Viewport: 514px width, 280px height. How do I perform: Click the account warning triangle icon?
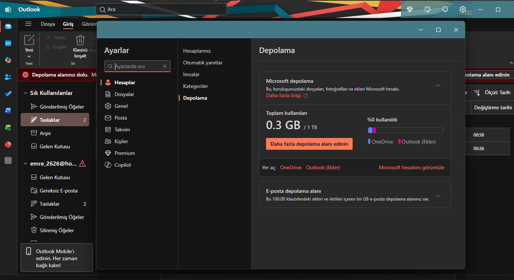(x=82, y=163)
